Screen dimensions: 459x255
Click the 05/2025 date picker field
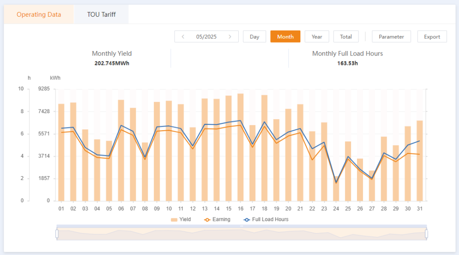[x=206, y=37]
